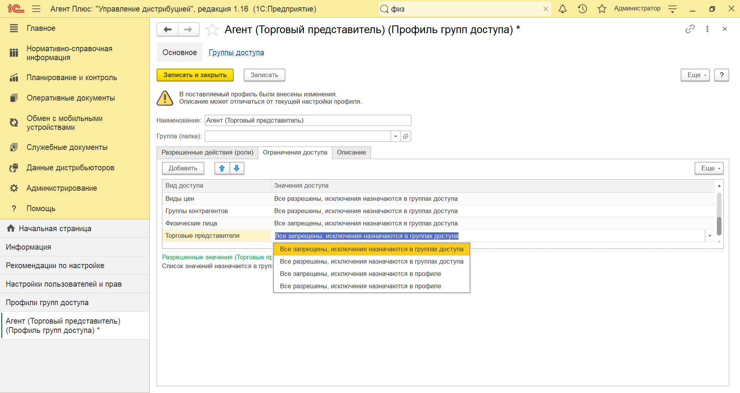Image resolution: width=740 pixels, height=393 pixels.
Task: Switch to Профили групп доступа window
Action: (75, 302)
